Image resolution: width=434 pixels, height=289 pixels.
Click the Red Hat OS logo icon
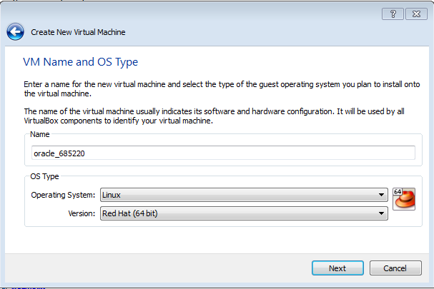[405, 201]
